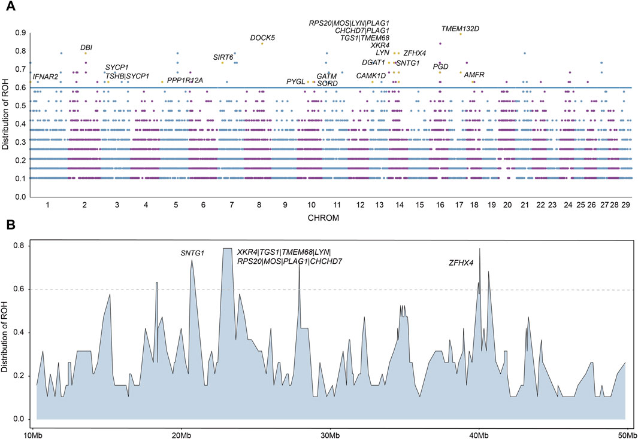Select chromosome 5 on the CHROM axis
638x439 pixels.
[x=176, y=206]
